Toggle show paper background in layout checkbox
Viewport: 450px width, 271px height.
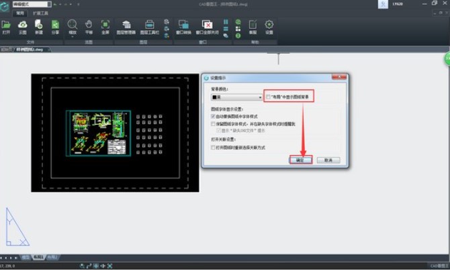click(268, 97)
